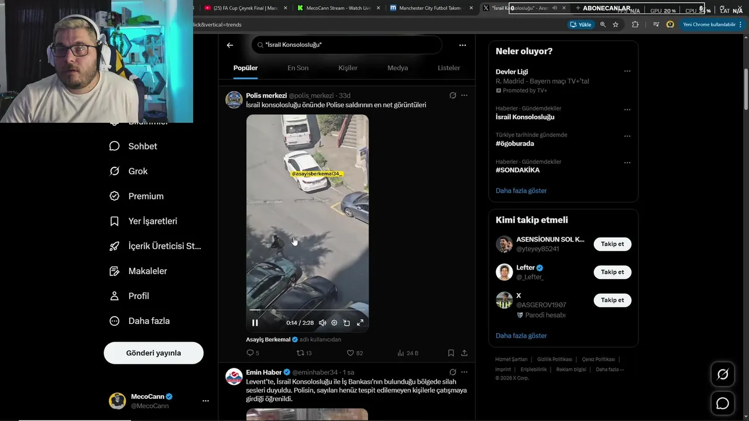Open İsrail Konsolosluğu trend options
The height and width of the screenshot is (421, 749).
[x=627, y=109]
